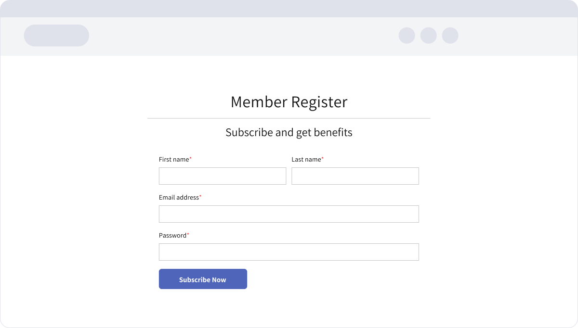Image resolution: width=578 pixels, height=328 pixels.
Task: Click the red asterisk beside Email address
Action: tap(200, 196)
